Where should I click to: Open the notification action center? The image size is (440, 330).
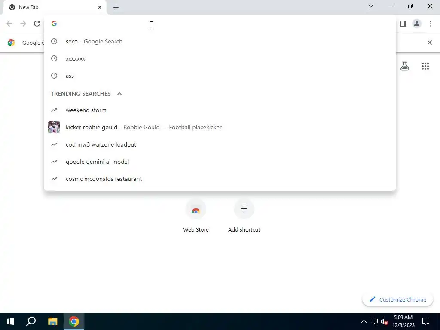click(426, 321)
